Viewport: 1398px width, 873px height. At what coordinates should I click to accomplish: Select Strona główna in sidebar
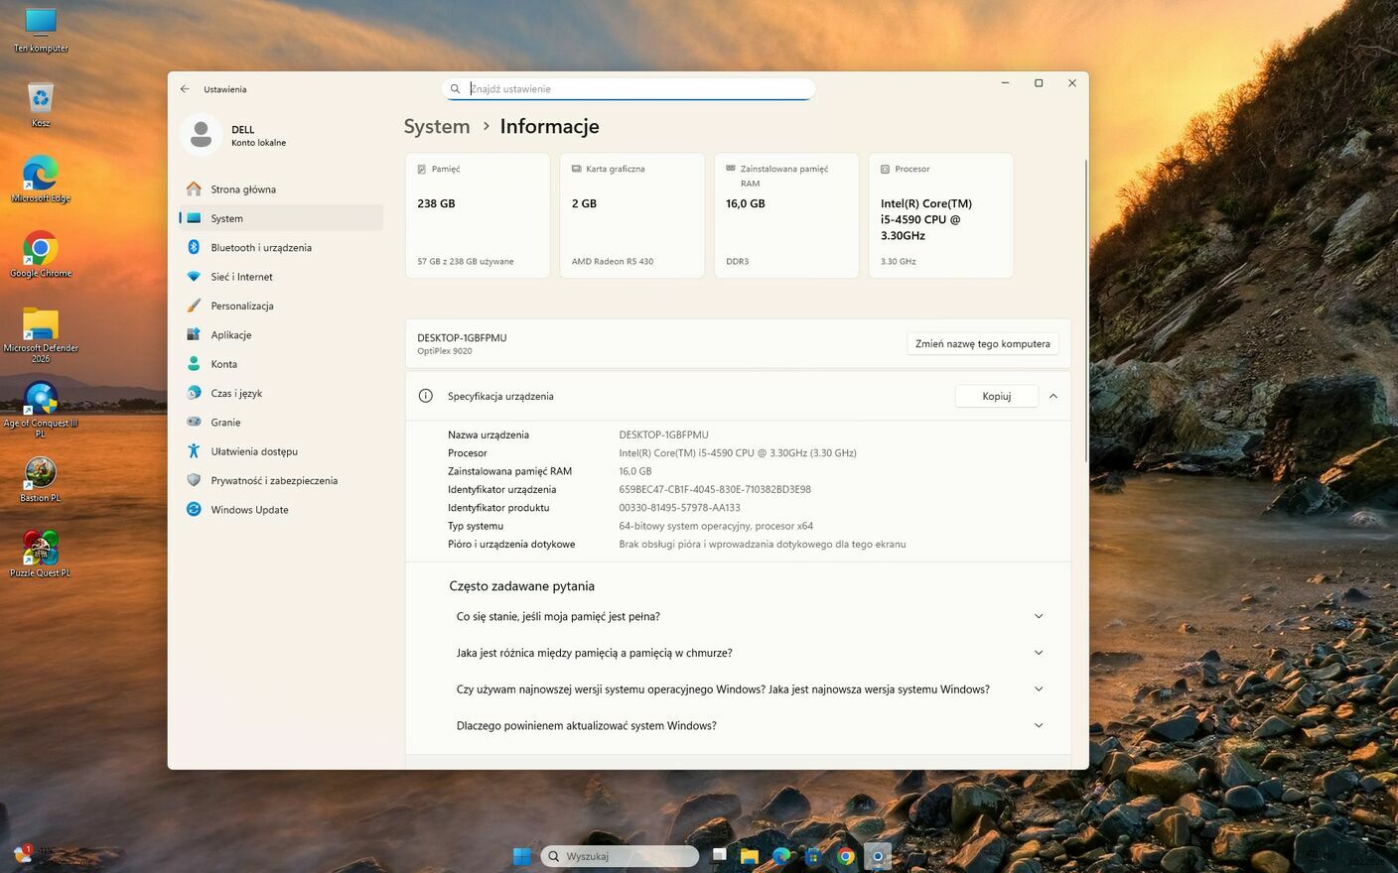point(242,189)
